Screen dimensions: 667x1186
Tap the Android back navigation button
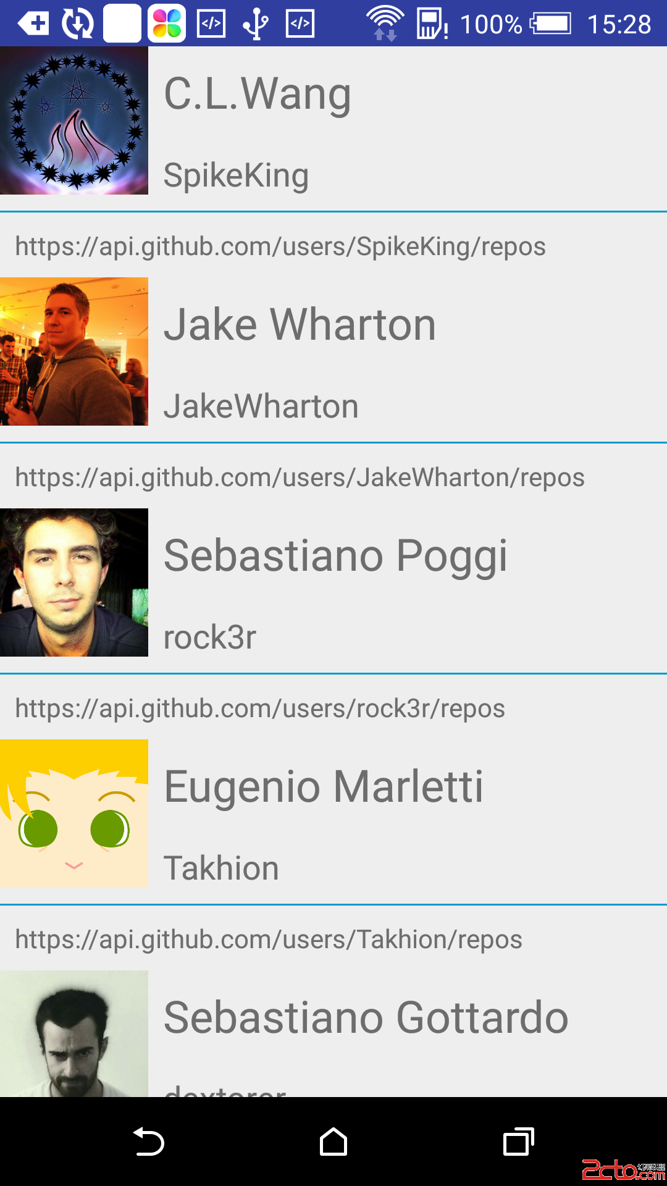click(x=149, y=1142)
